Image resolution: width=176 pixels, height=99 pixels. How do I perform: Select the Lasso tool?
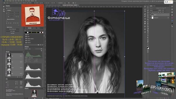click(x=148, y=10)
